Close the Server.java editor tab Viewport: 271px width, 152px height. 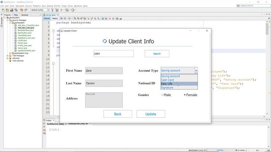[x=58, y=15]
